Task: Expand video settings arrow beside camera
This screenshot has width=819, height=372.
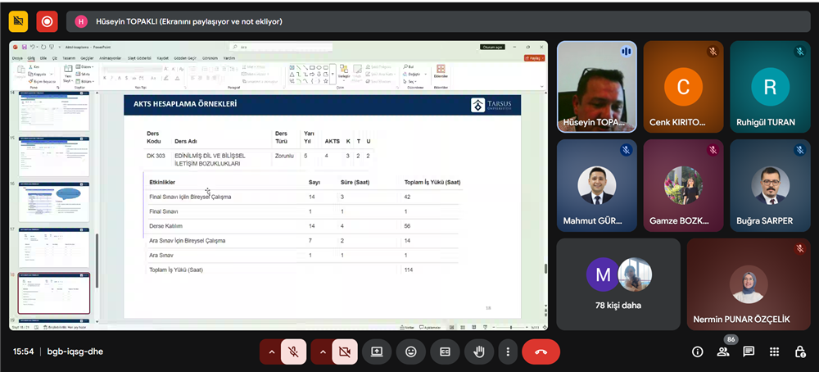Action: (x=322, y=352)
